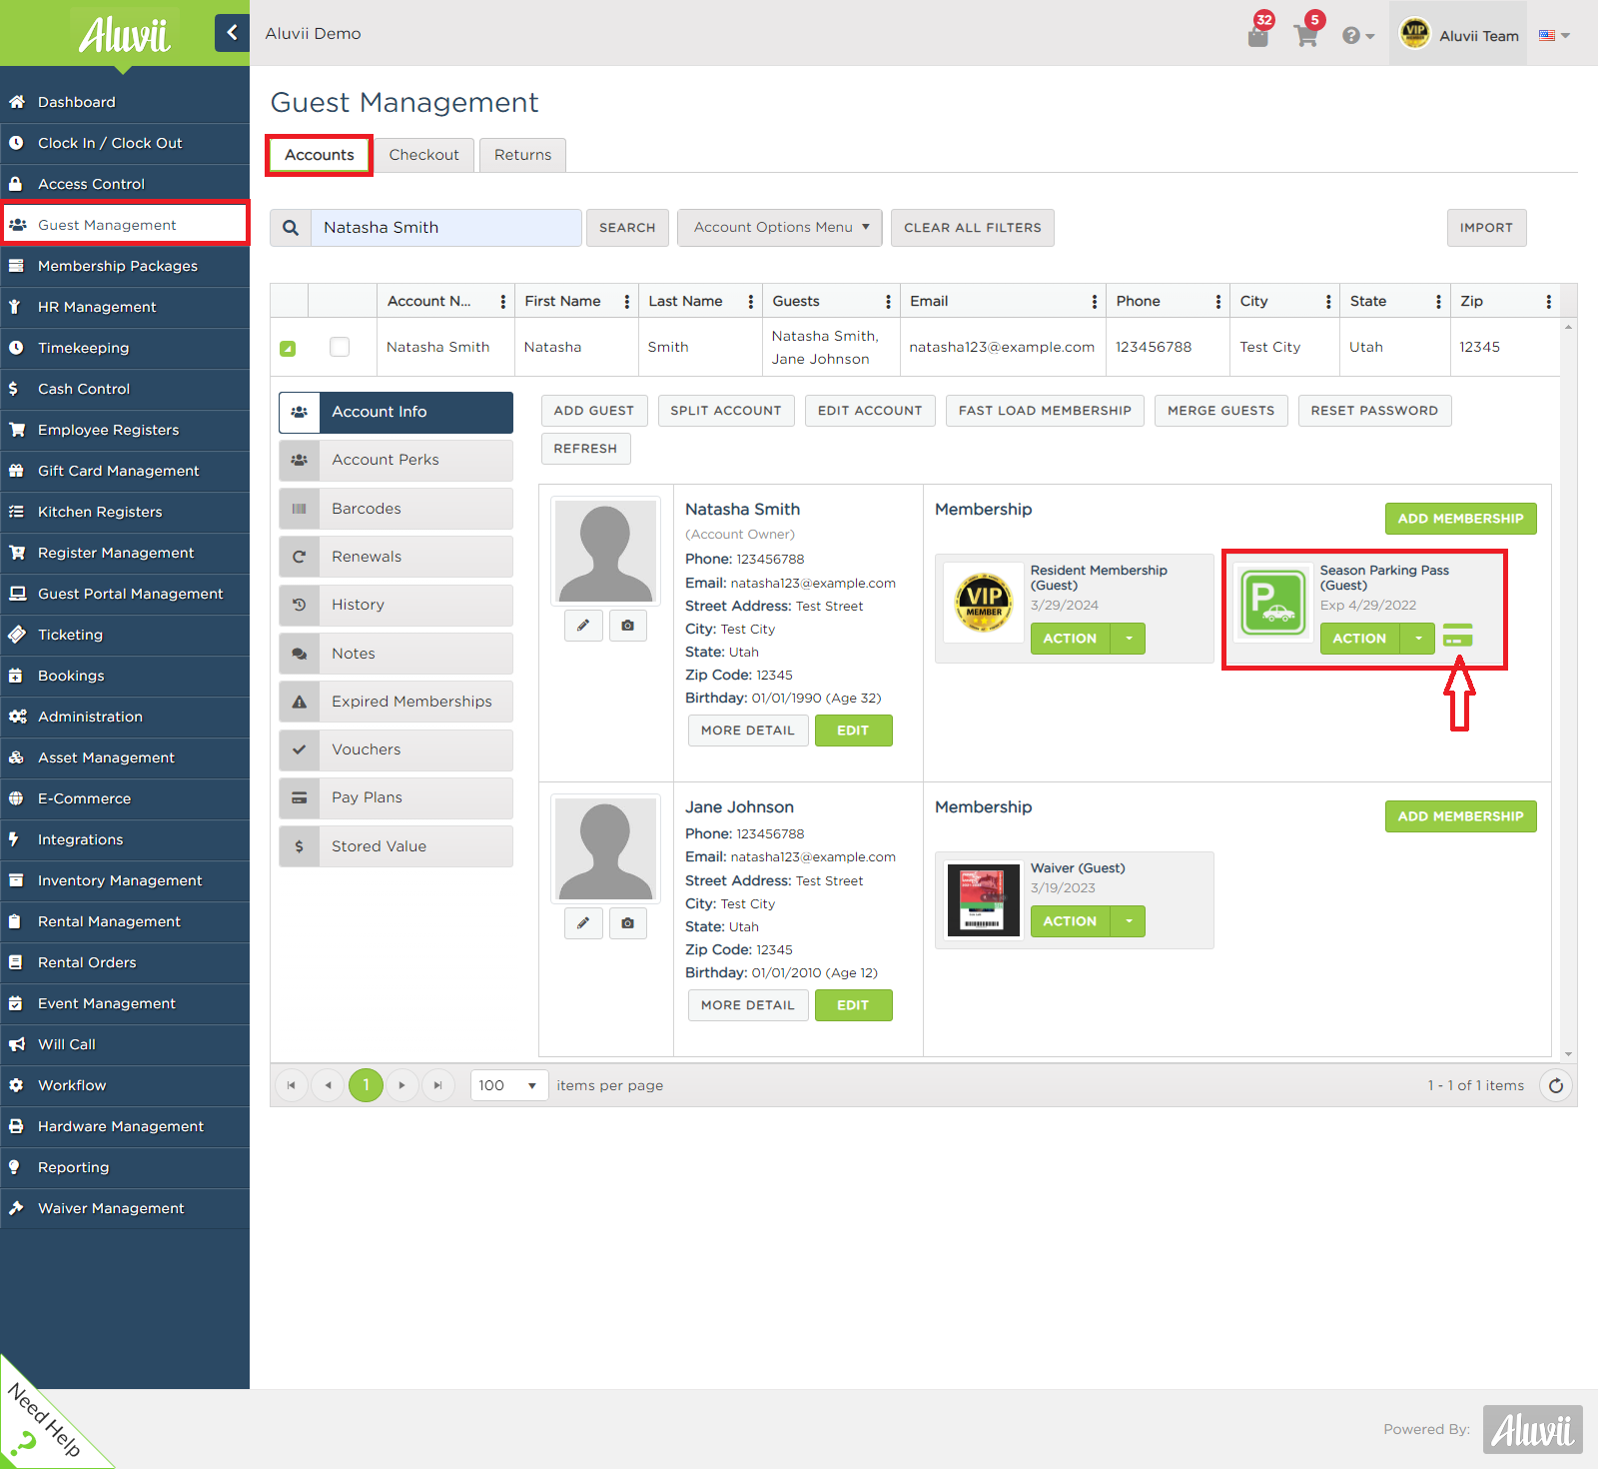Click EDIT for Natasha Smith

(853, 731)
